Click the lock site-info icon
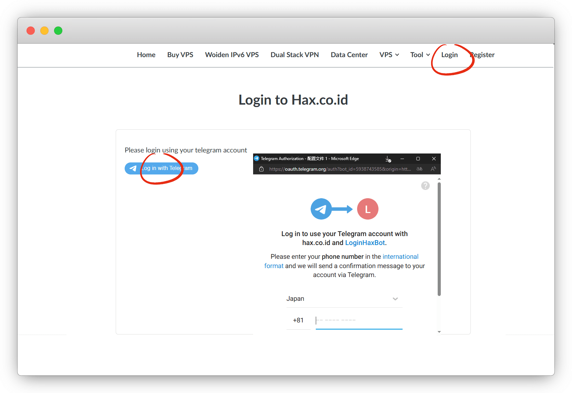This screenshot has height=393, width=572. (x=261, y=169)
